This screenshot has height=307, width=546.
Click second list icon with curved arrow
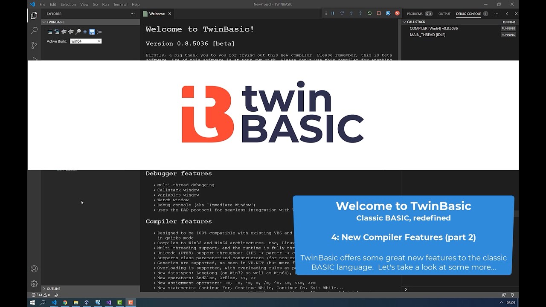point(57,32)
